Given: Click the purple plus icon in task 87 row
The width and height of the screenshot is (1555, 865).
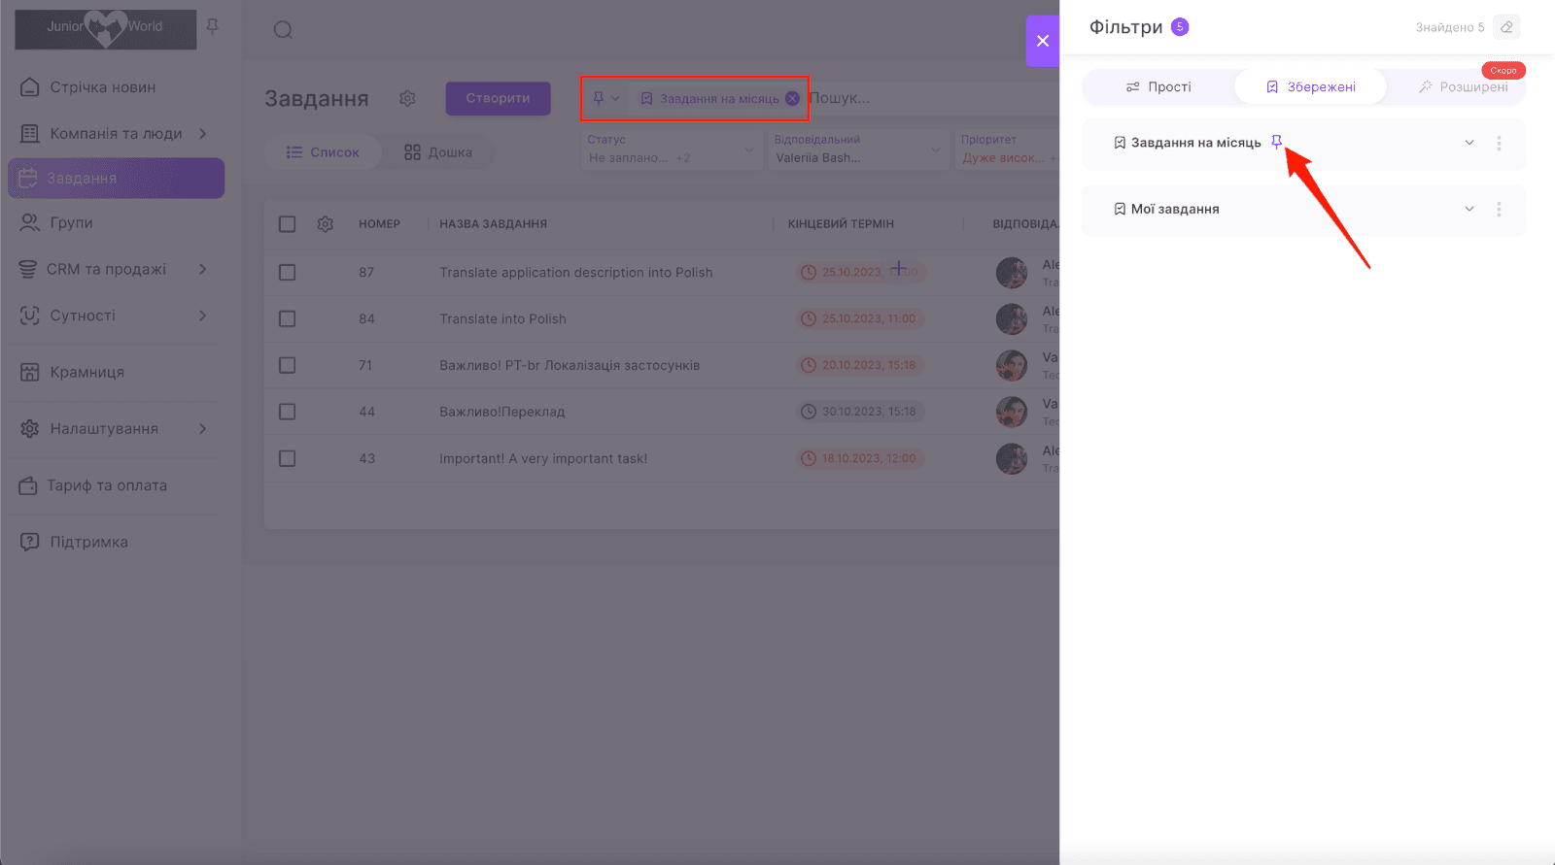Looking at the screenshot, I should coord(899,267).
